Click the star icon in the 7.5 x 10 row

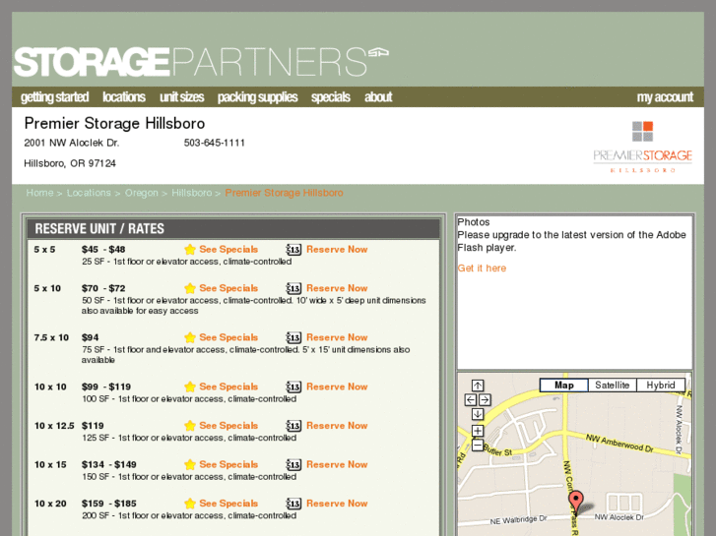click(190, 337)
